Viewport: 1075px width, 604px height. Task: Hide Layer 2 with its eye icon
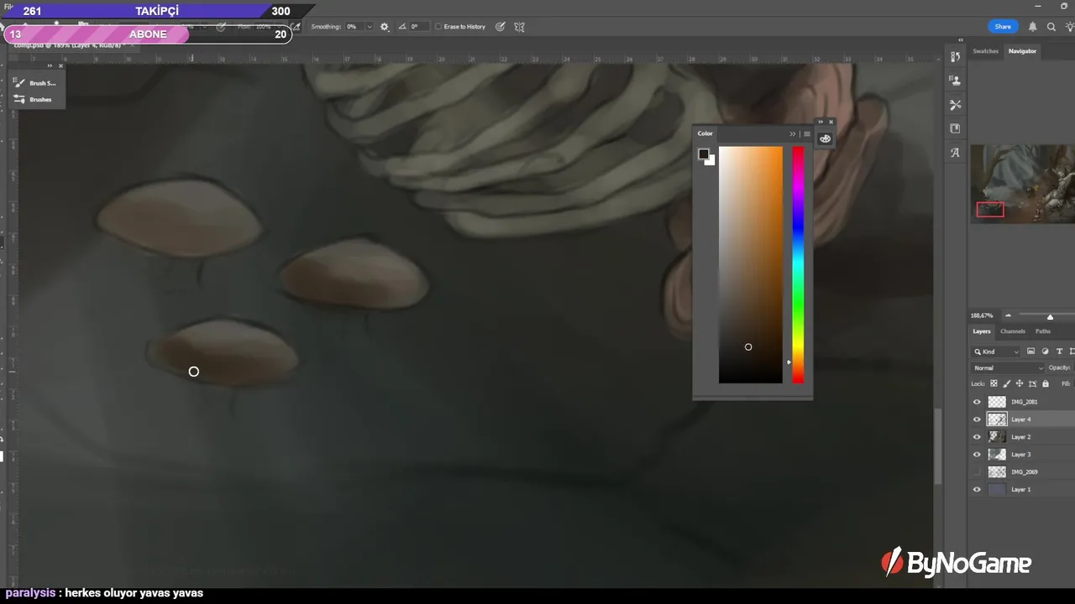pos(977,437)
